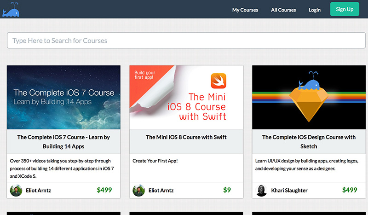Click the $9 price on Mini iOS 8 course
368x215 pixels.
[227, 190]
